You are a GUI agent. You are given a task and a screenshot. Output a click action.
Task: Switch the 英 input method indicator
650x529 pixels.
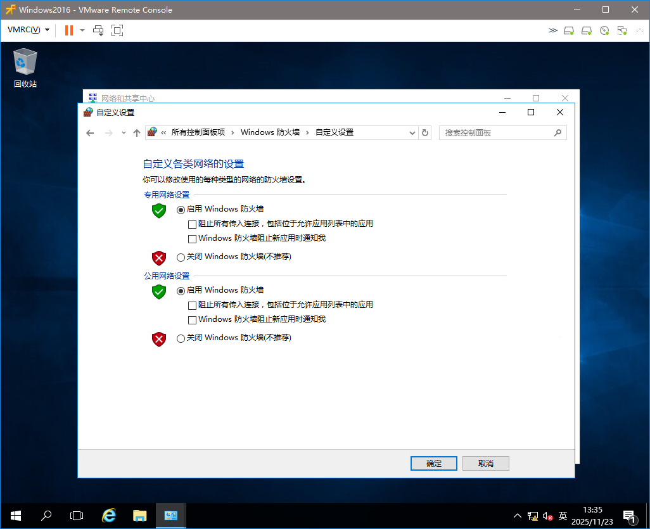coord(563,516)
